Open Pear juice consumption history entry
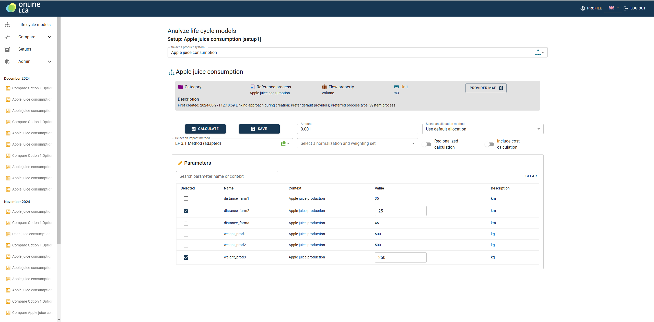 (x=31, y=234)
